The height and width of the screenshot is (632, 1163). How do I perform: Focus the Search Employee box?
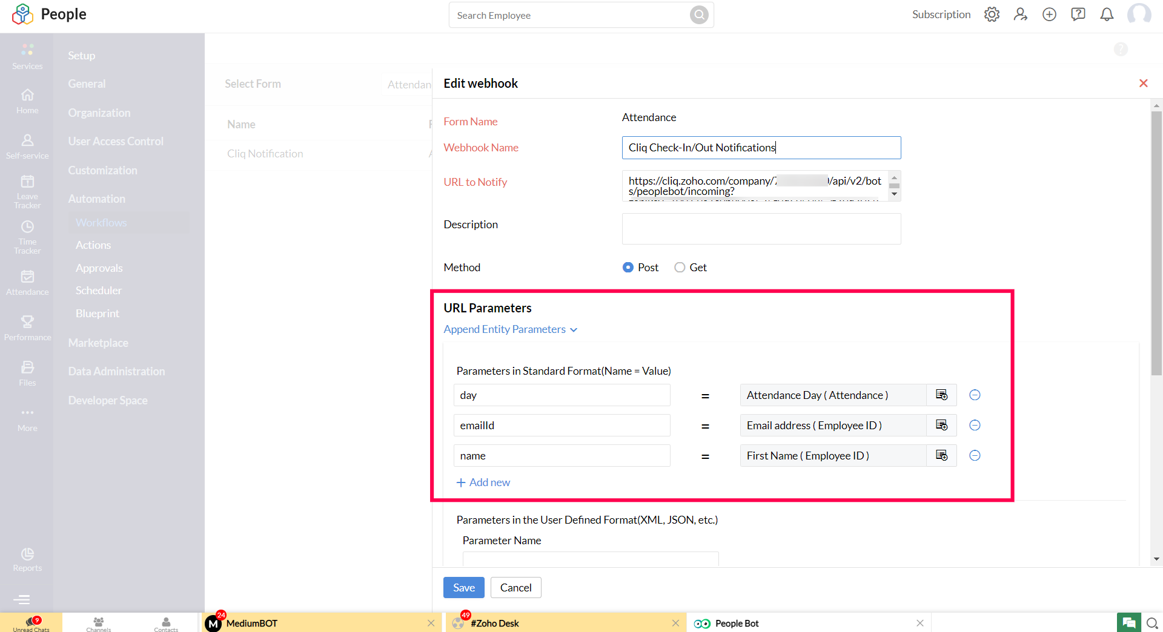(569, 15)
